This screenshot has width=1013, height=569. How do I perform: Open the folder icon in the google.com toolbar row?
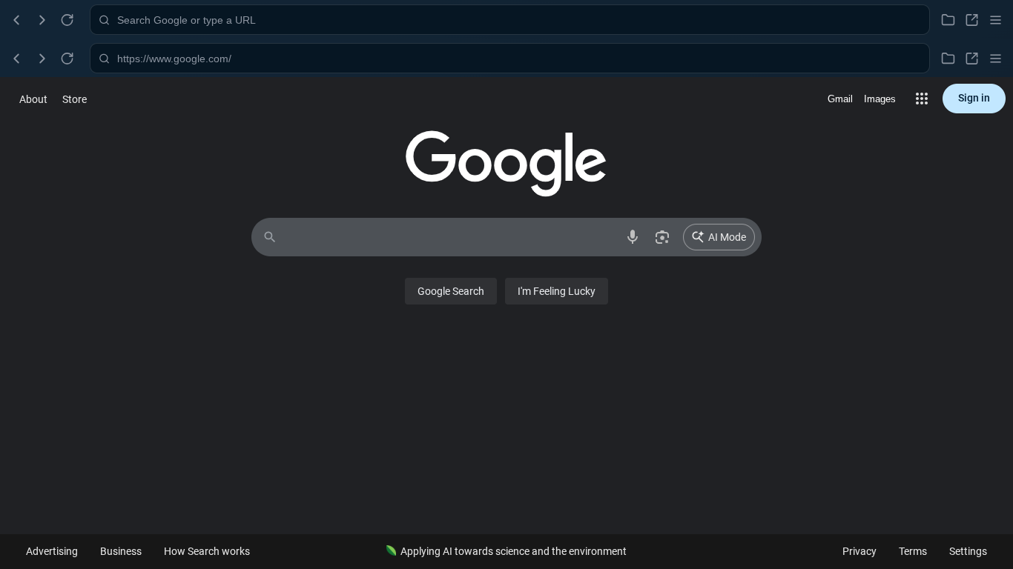pos(948,59)
